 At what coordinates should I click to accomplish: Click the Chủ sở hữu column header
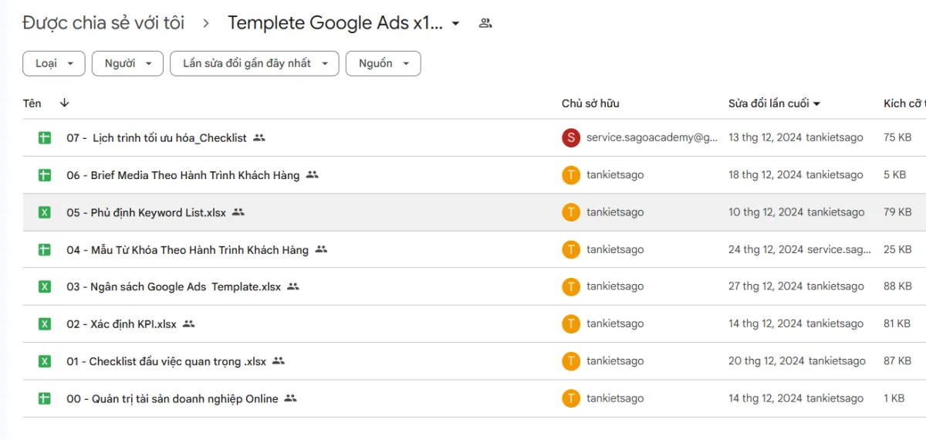(590, 103)
